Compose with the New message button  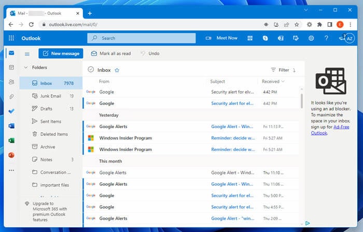tap(61, 54)
